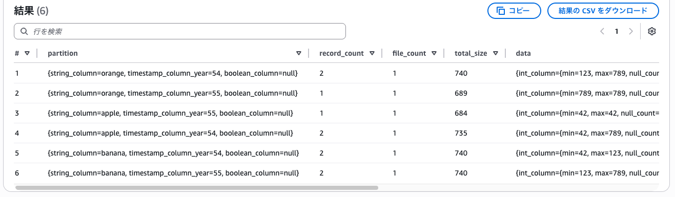This screenshot has width=675, height=197.
Task: Click the copy icon in copy button
Action: [x=501, y=11]
